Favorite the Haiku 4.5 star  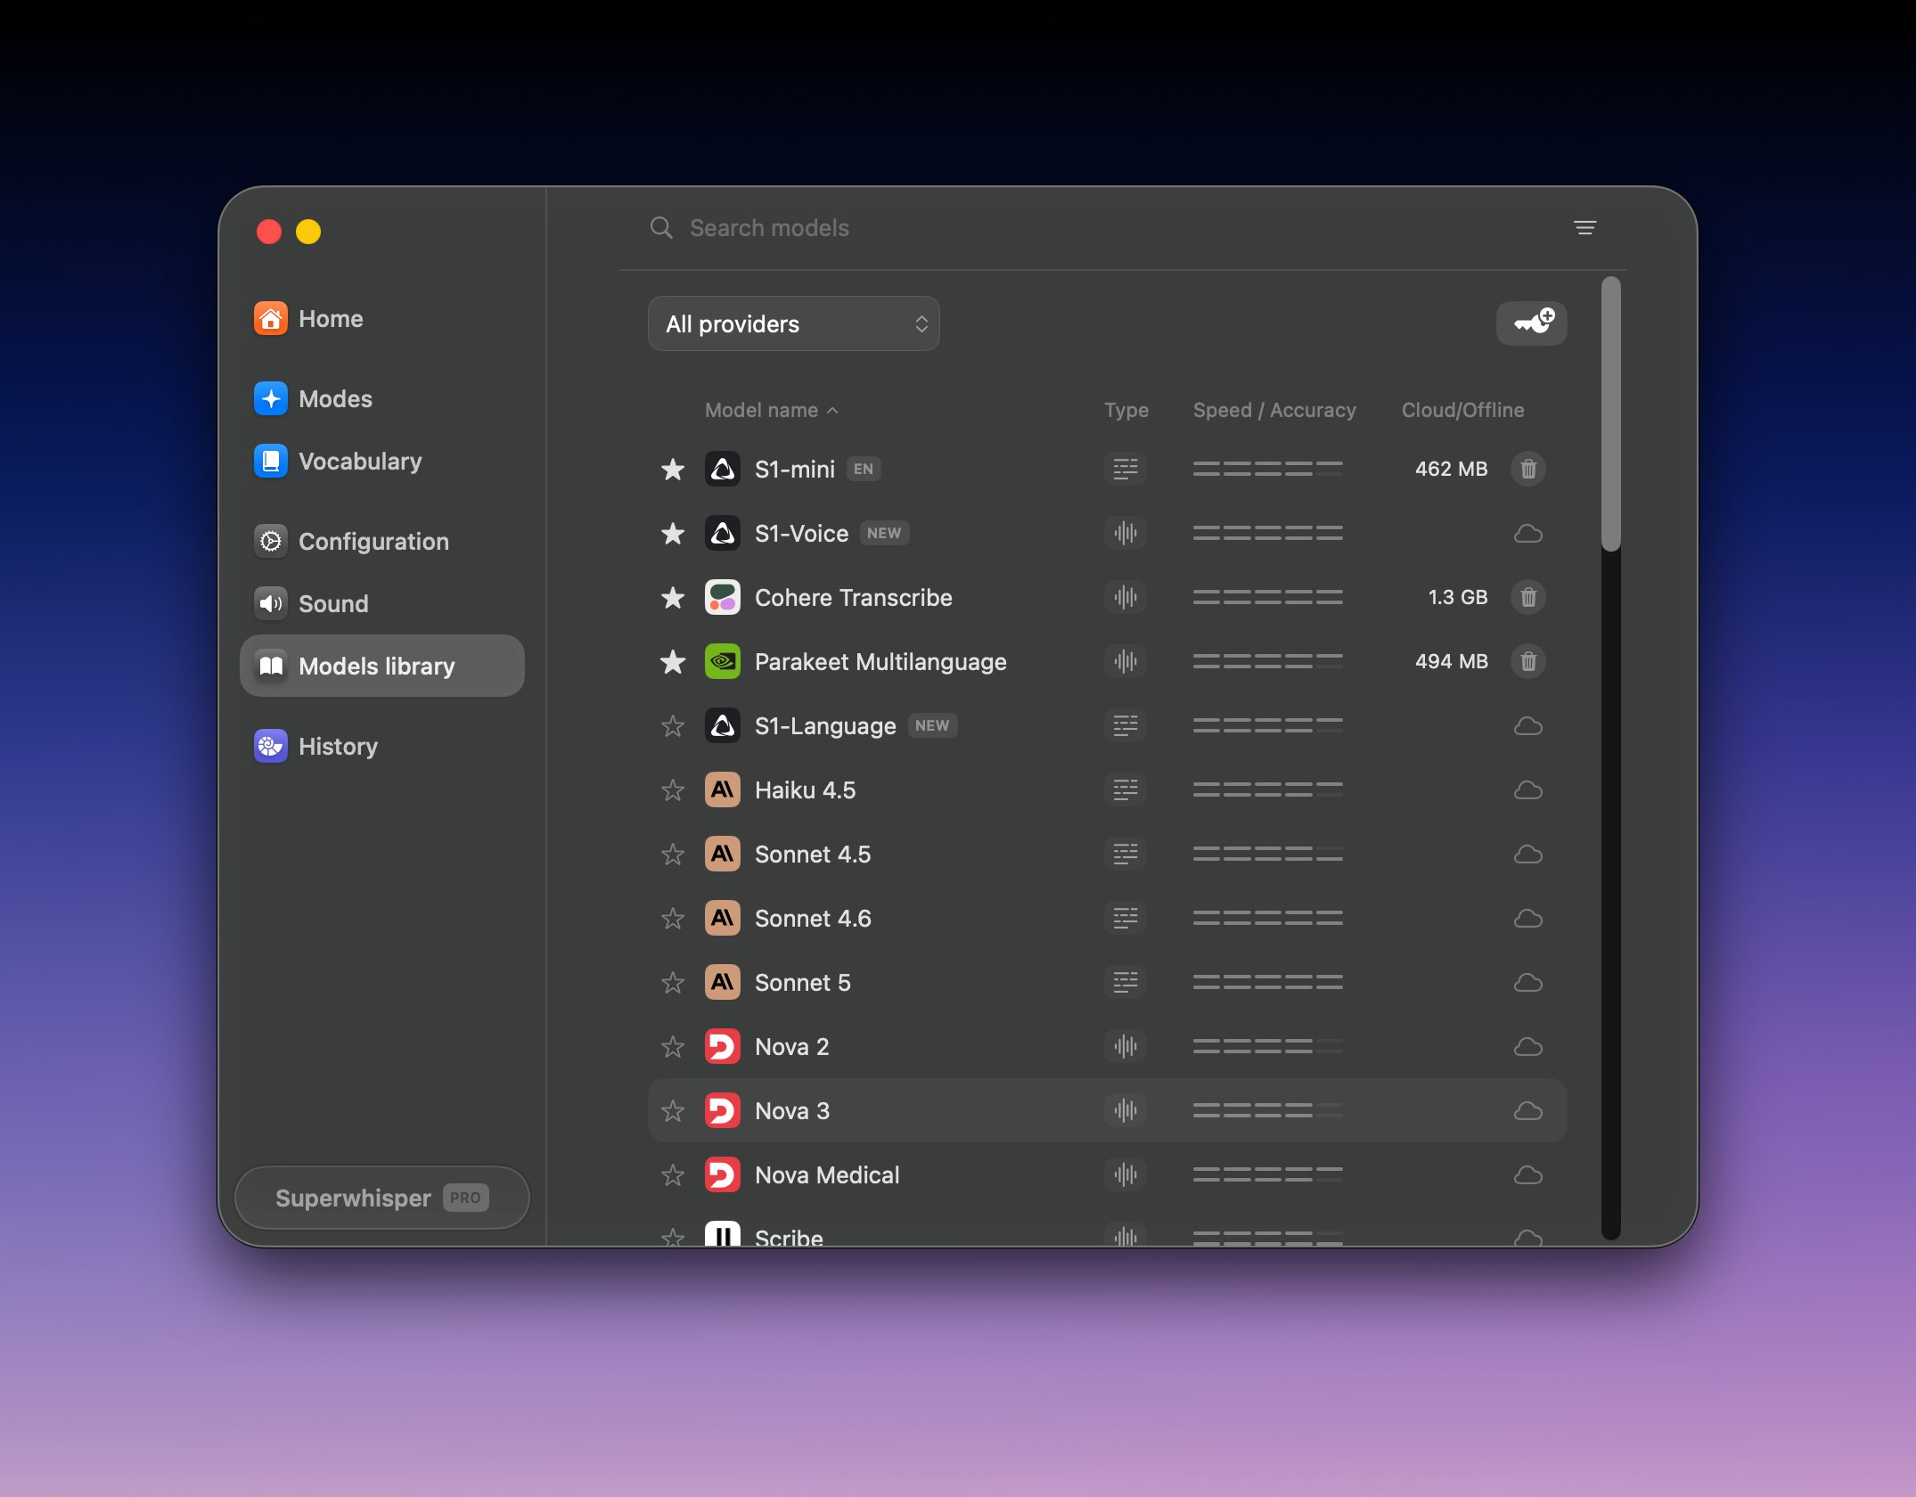[673, 789]
